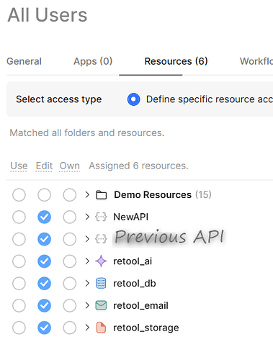Open the Workflows tab
This screenshot has height=360, width=273.
point(256,61)
